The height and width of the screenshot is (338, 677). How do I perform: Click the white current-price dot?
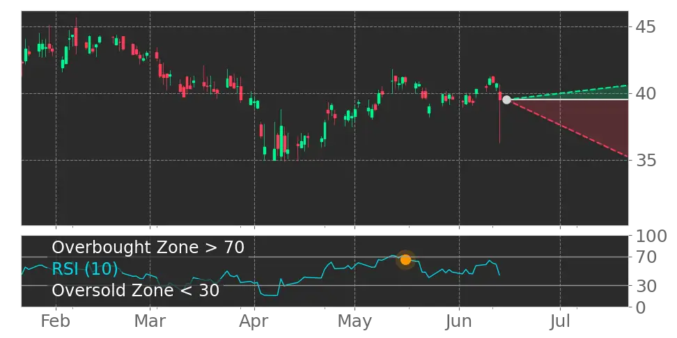click(x=506, y=99)
